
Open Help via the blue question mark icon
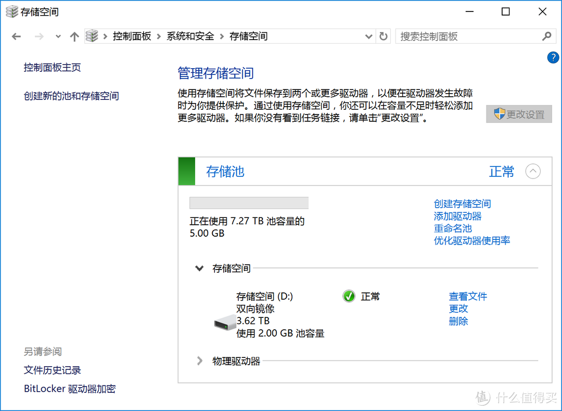pos(553,57)
